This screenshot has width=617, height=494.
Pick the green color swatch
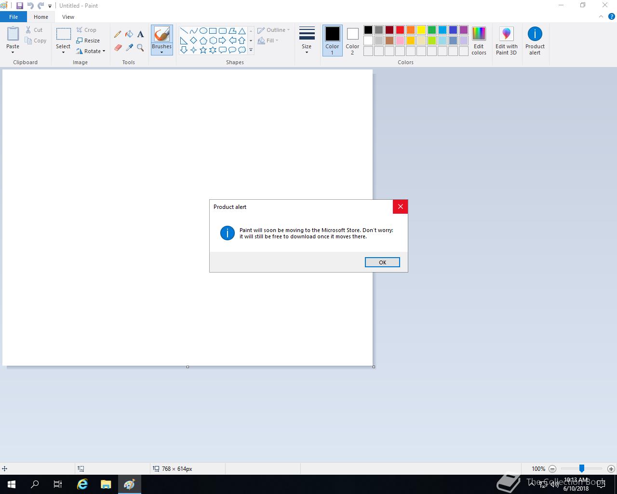(432, 30)
